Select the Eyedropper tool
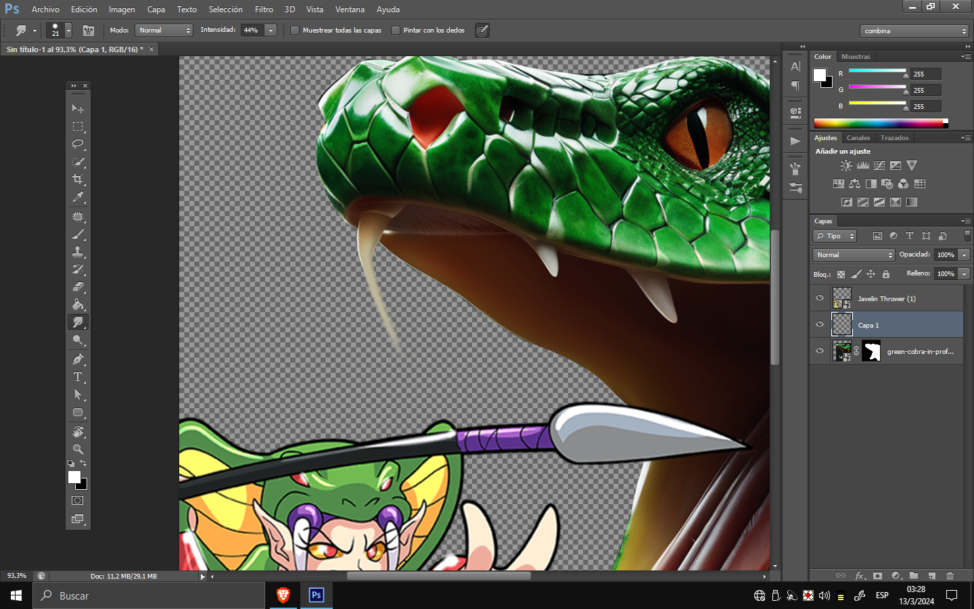 pos(78,198)
